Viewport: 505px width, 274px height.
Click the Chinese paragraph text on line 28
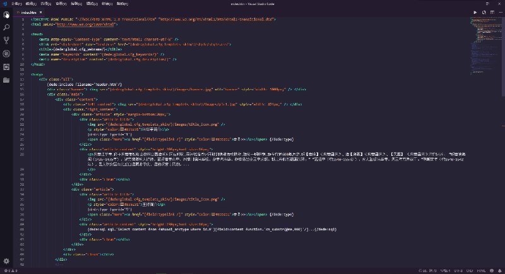(x=276, y=159)
